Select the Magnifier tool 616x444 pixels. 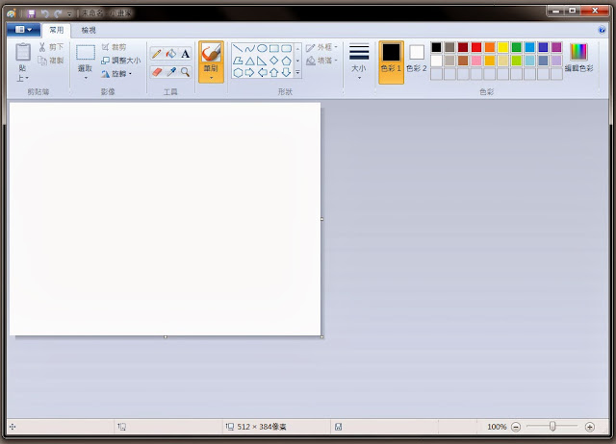pos(186,72)
